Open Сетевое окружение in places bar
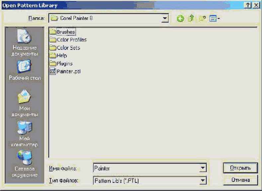262x191 pixels. pos(25,164)
